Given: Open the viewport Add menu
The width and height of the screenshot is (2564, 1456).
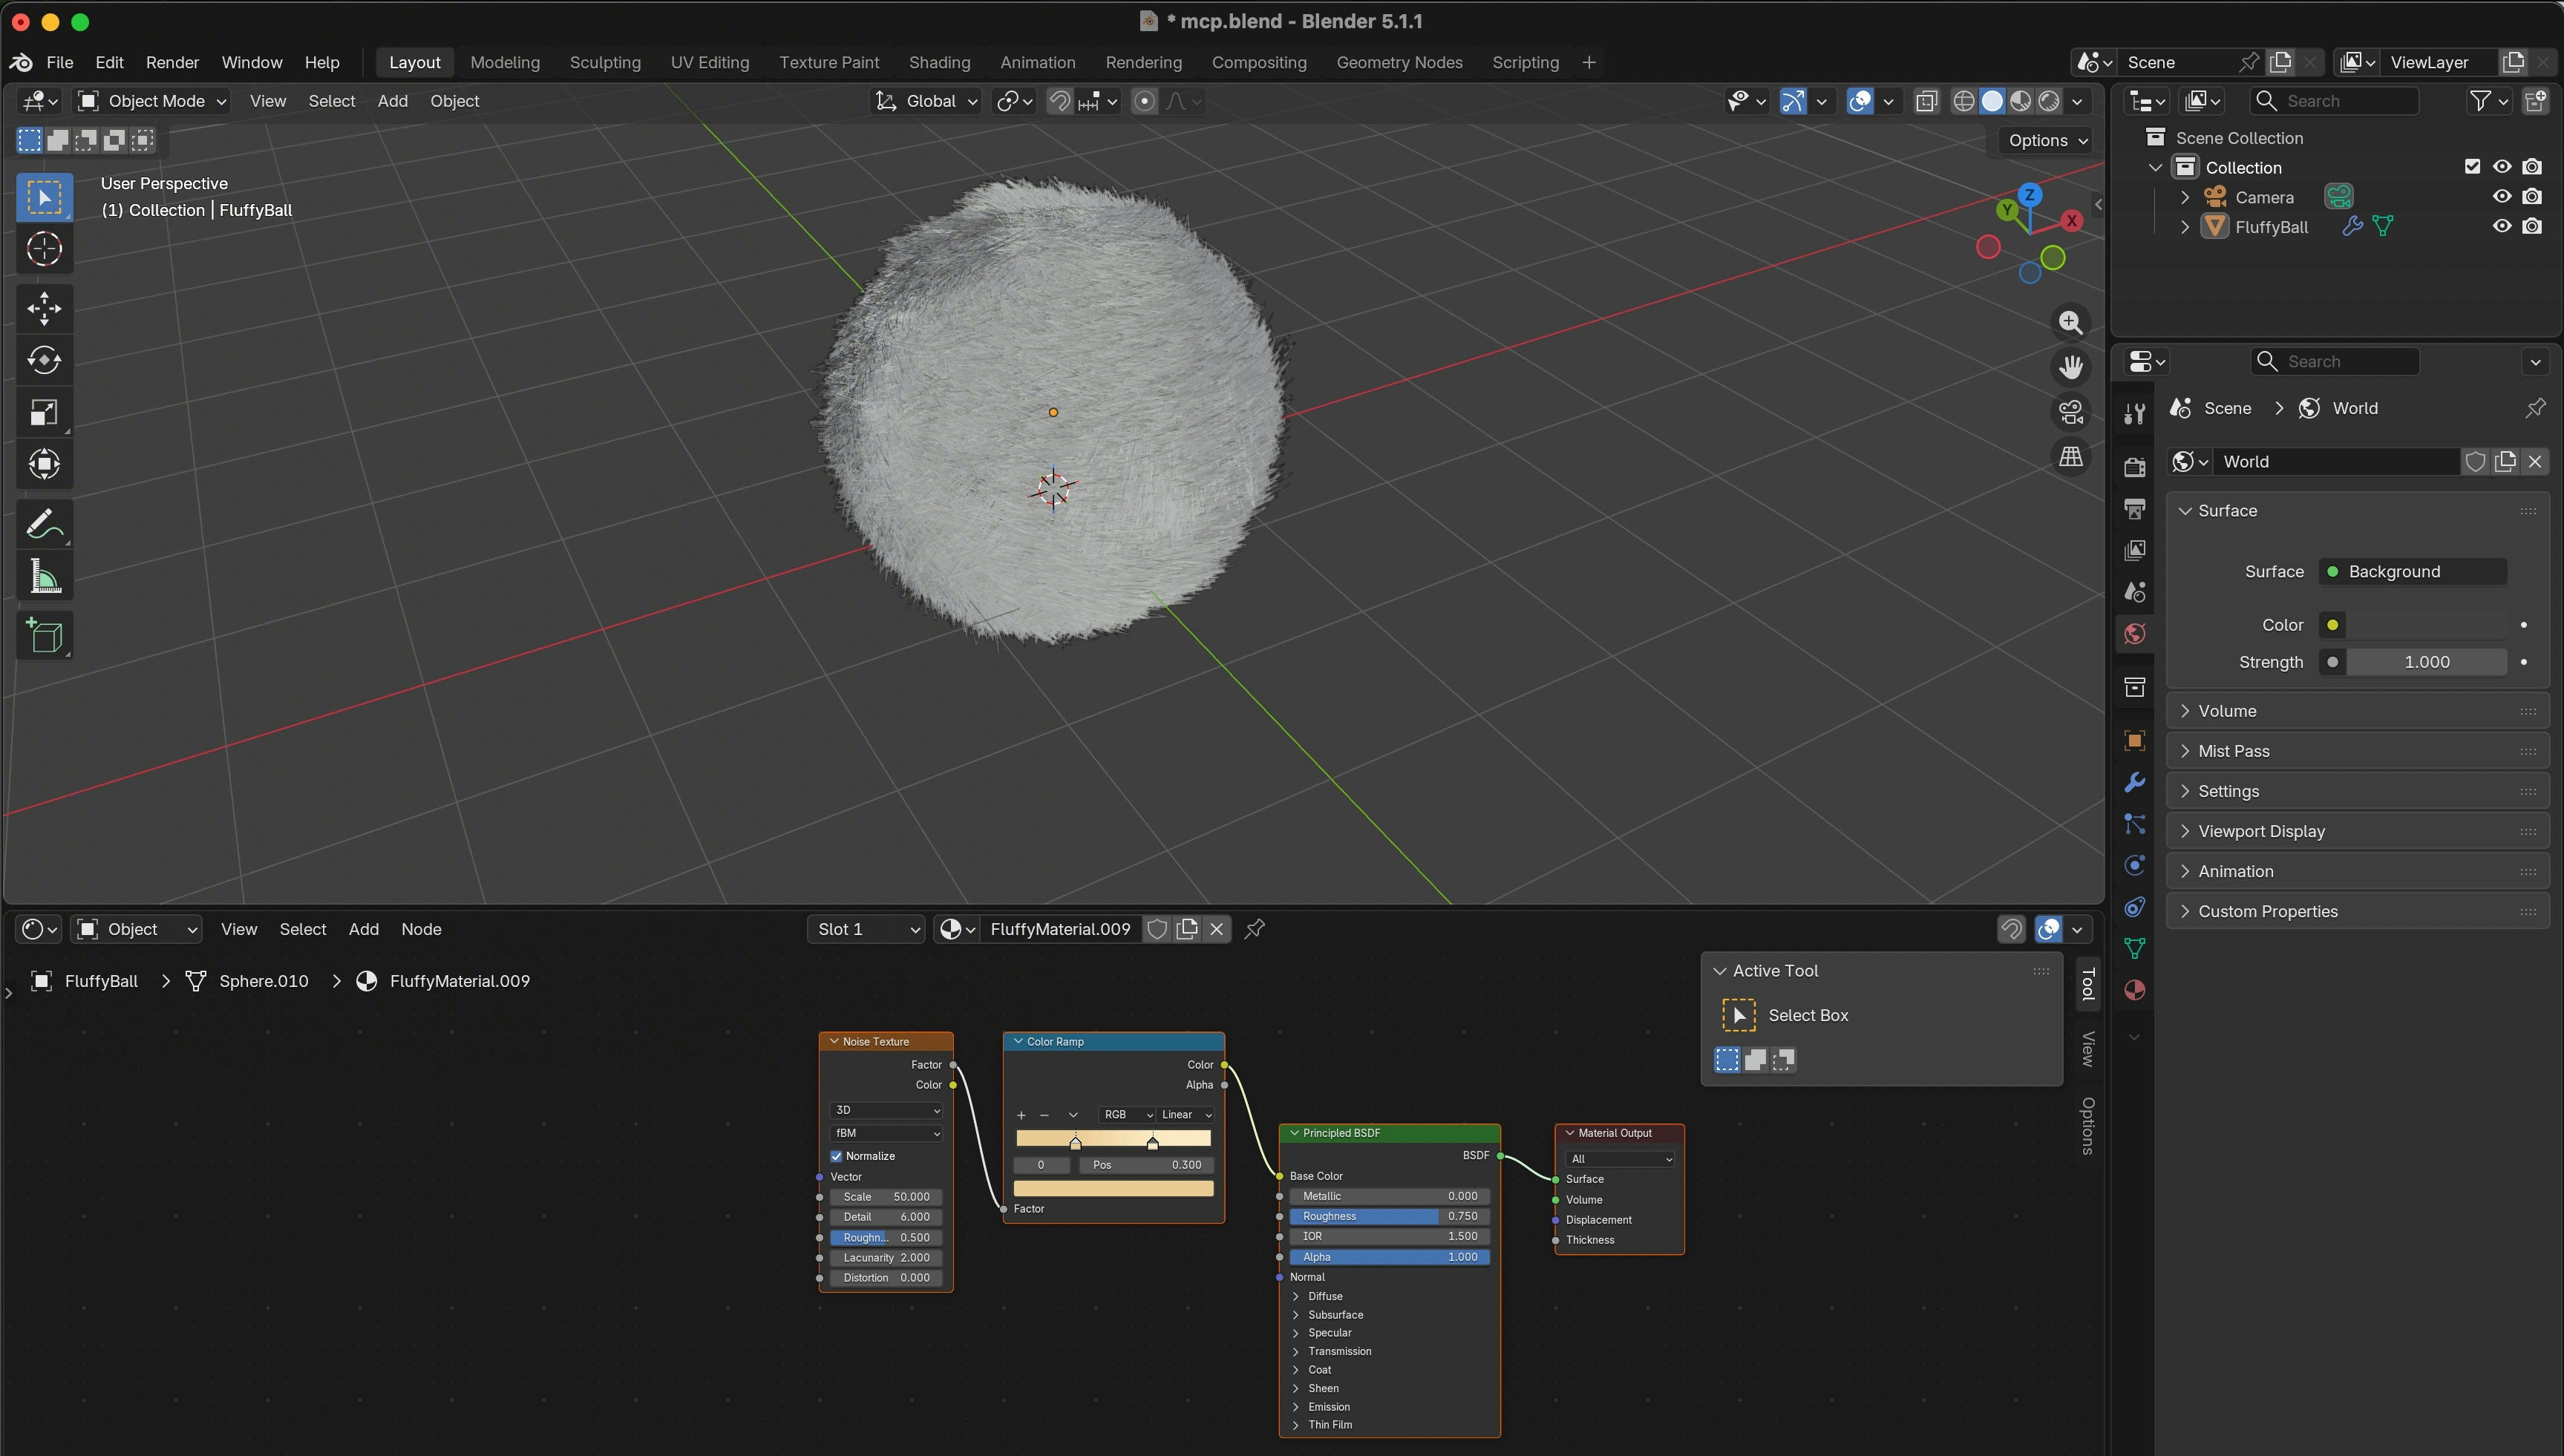Looking at the screenshot, I should [392, 101].
